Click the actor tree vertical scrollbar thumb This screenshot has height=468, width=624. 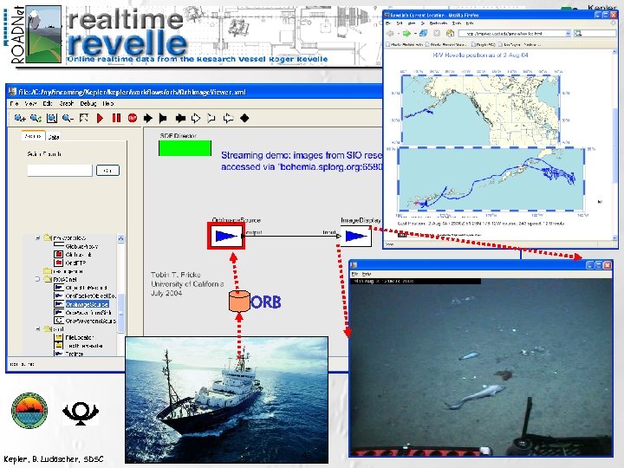point(121,314)
